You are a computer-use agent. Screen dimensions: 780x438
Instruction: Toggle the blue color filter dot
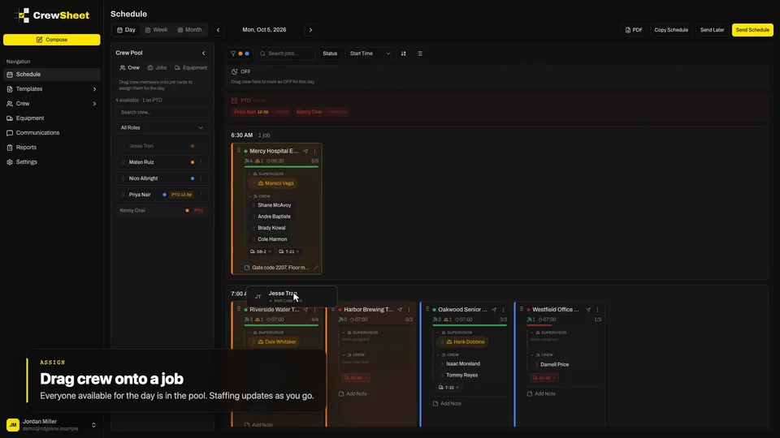click(x=247, y=54)
